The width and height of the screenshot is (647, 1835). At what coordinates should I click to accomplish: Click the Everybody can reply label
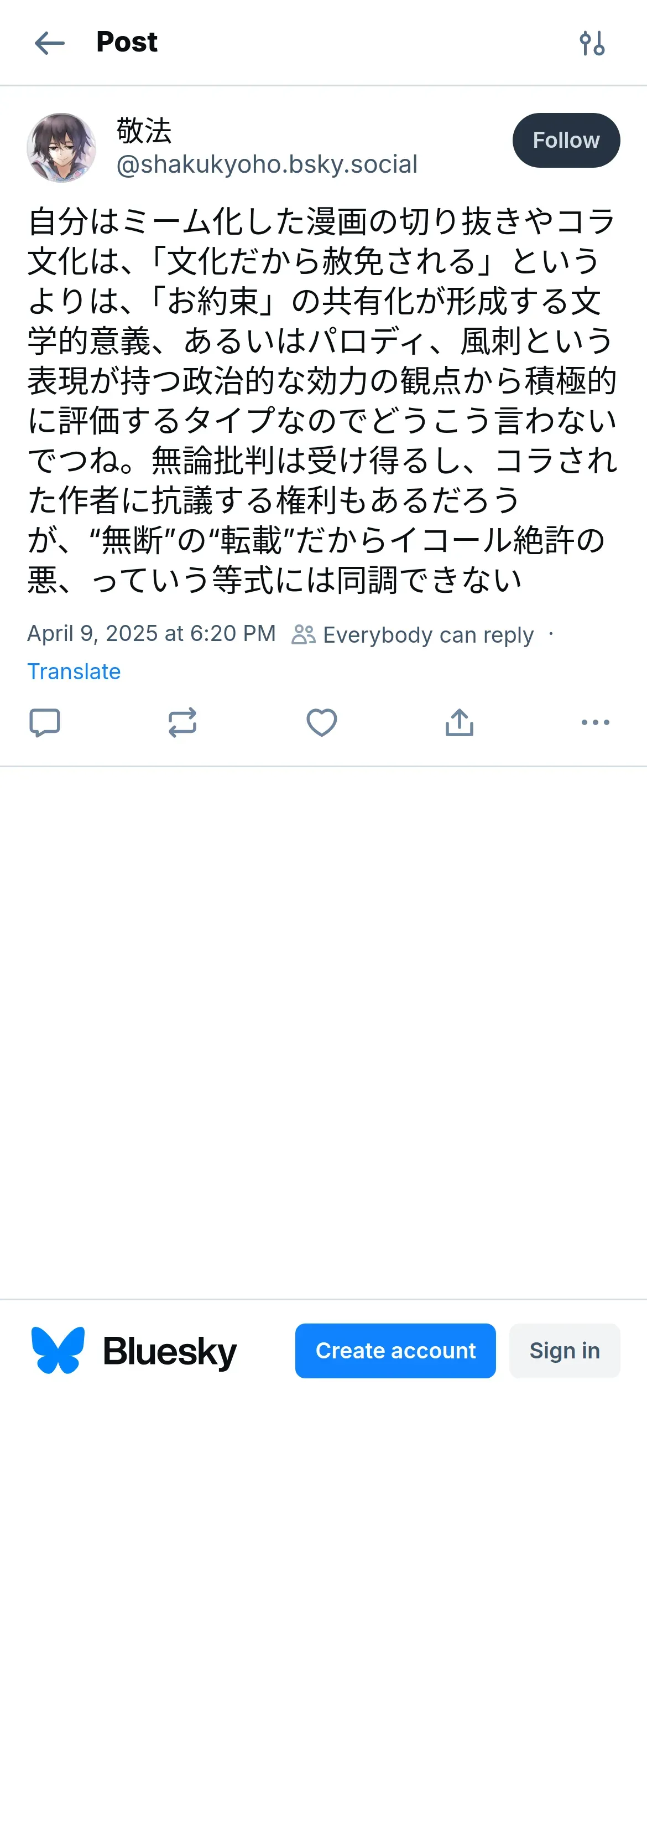pos(427,634)
